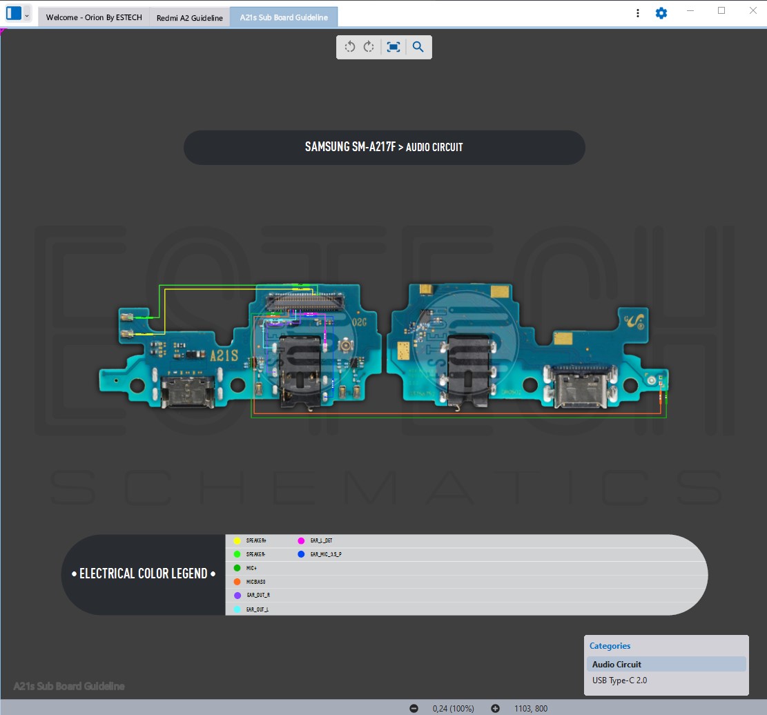Click the Categories panel heading
Screen dimensions: 767x715
610,645
